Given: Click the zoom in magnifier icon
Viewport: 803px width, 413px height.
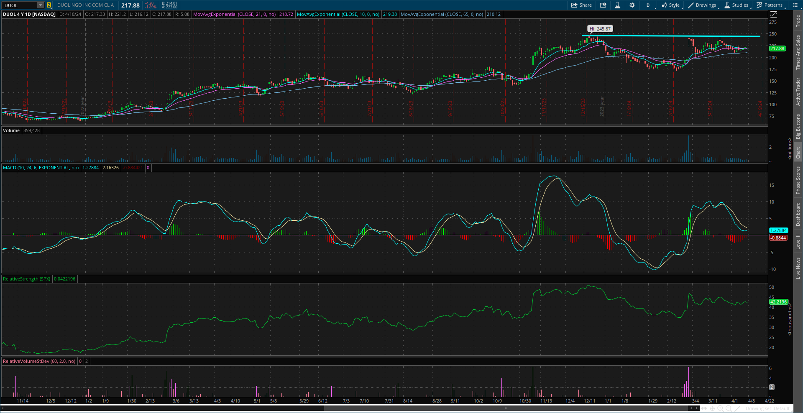Looking at the screenshot, I should [720, 408].
